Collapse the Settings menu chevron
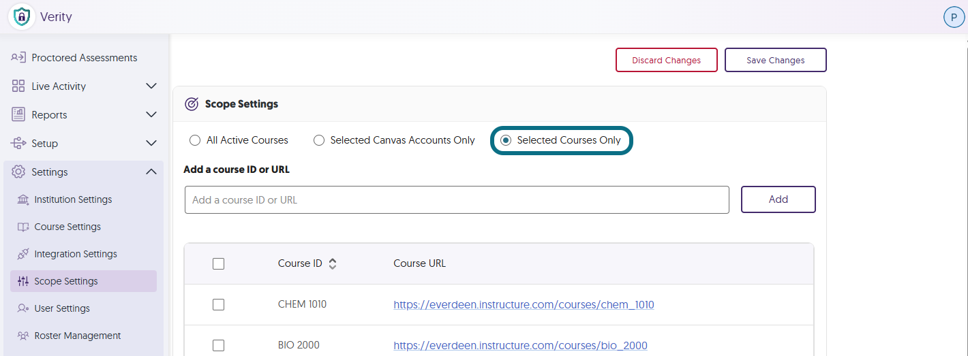 pyautogui.click(x=151, y=172)
